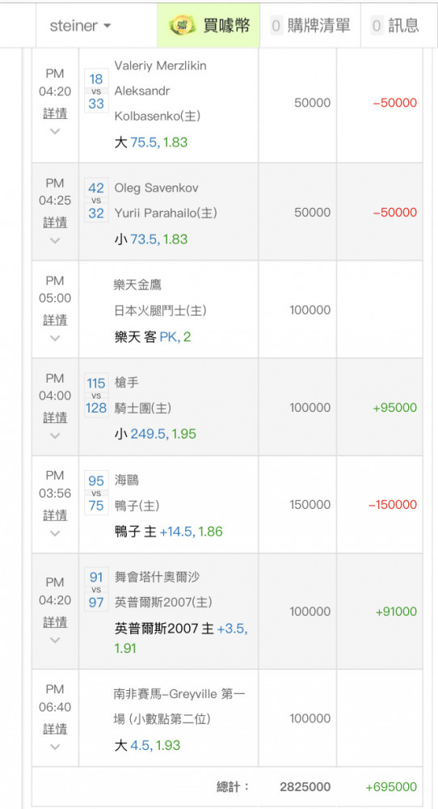The height and width of the screenshot is (809, 438).
Task: Click the 0 badge next to 訊息
Action: coord(377,25)
